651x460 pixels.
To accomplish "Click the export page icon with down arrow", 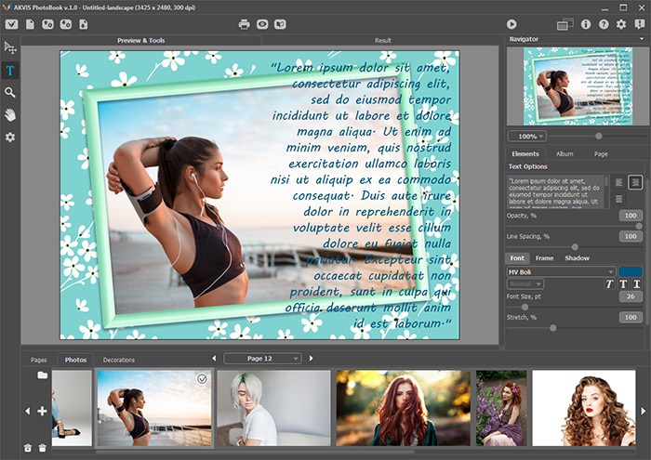I will tap(84, 24).
